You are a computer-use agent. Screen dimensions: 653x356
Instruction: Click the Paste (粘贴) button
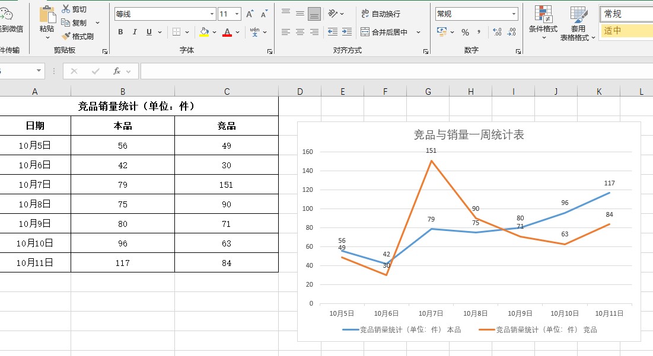point(47,20)
